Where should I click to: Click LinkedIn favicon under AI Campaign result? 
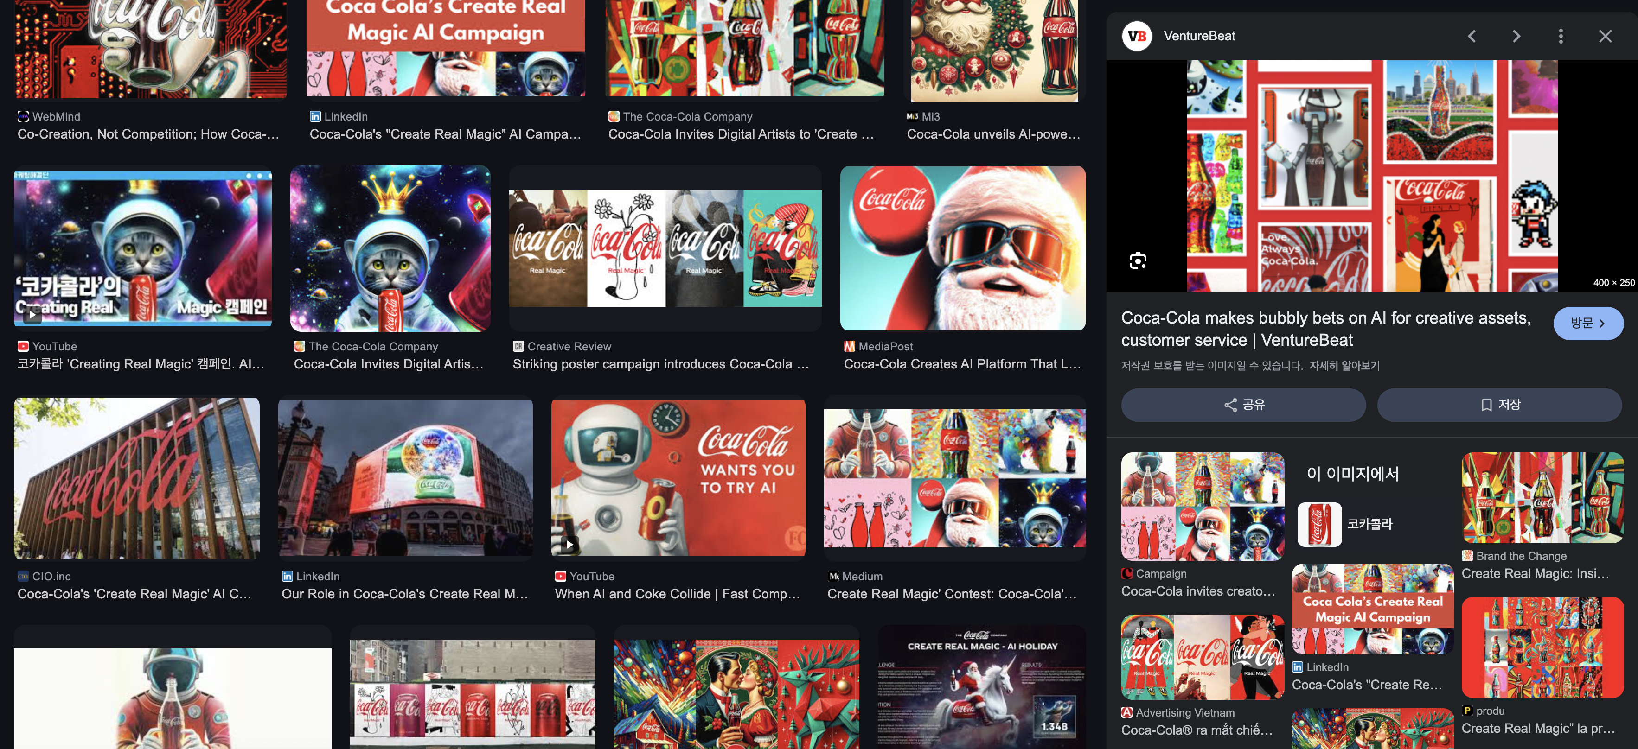315,116
